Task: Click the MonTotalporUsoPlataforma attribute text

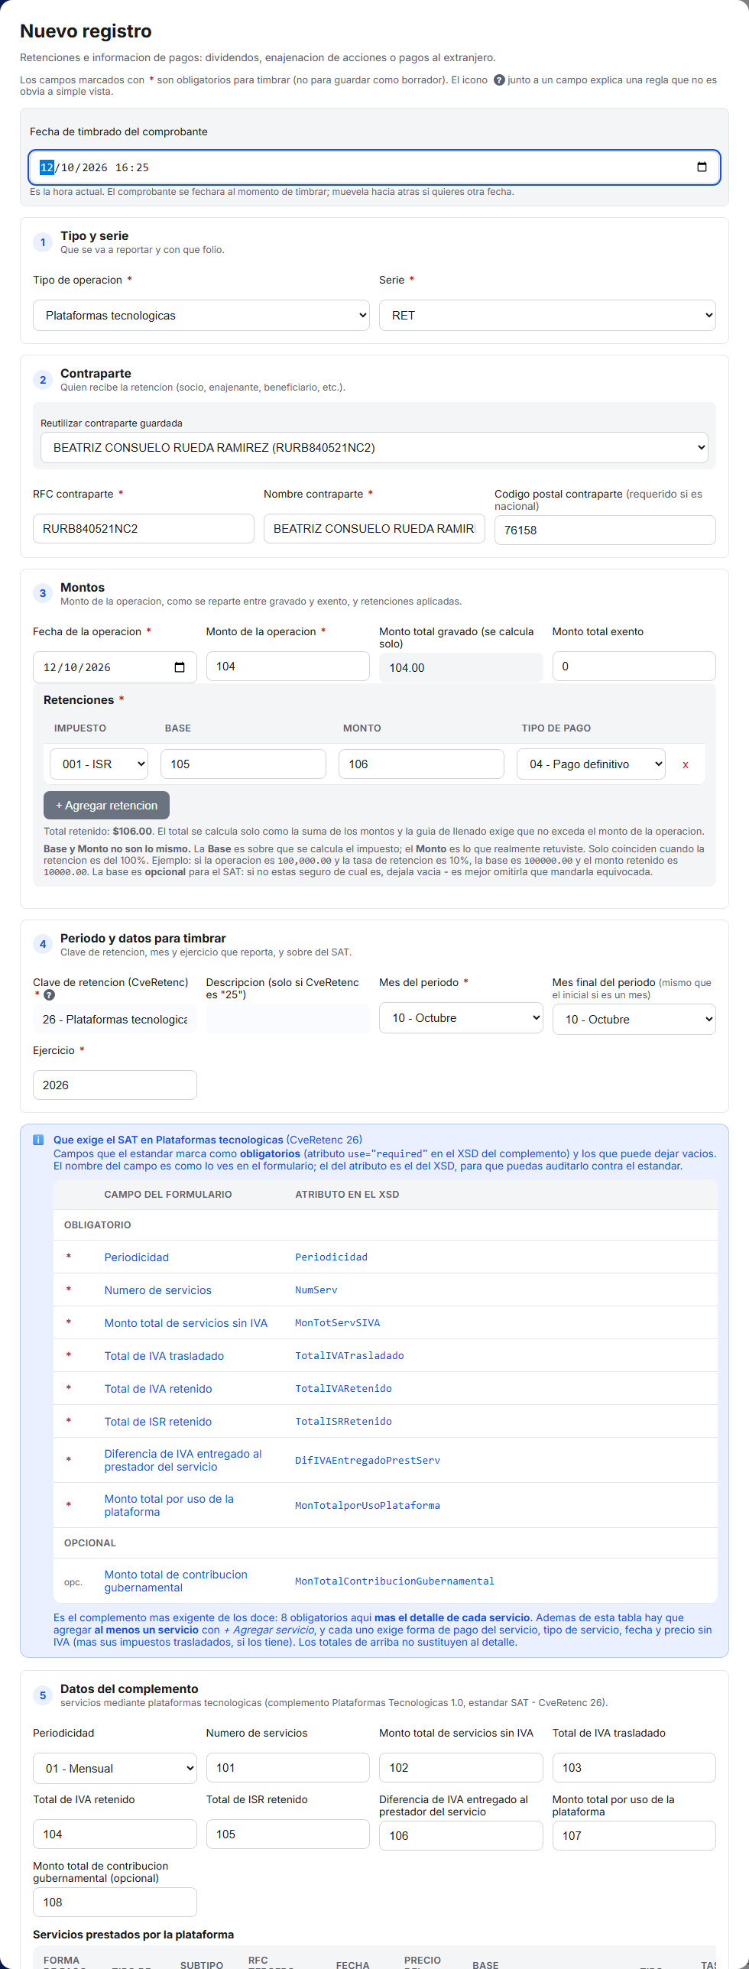Action: [x=368, y=1506]
